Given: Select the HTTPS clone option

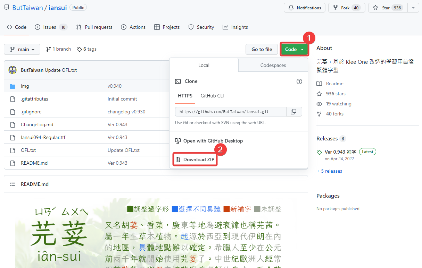Looking at the screenshot, I should (185, 96).
